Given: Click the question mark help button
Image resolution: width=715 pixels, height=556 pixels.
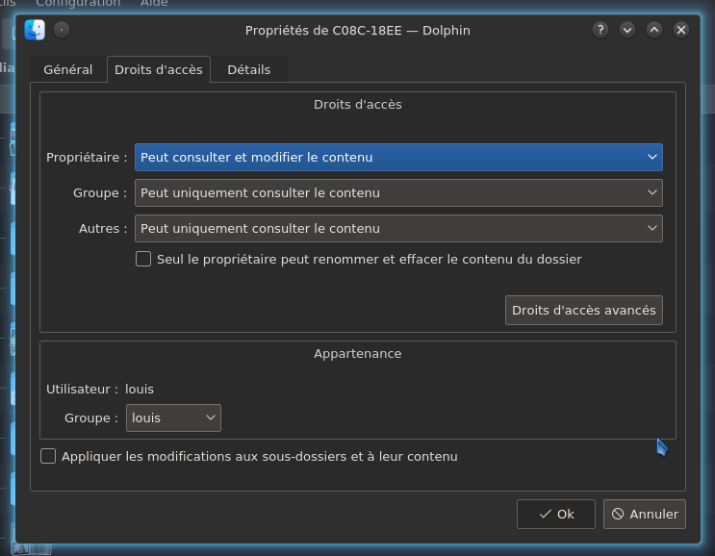Looking at the screenshot, I should (x=600, y=30).
